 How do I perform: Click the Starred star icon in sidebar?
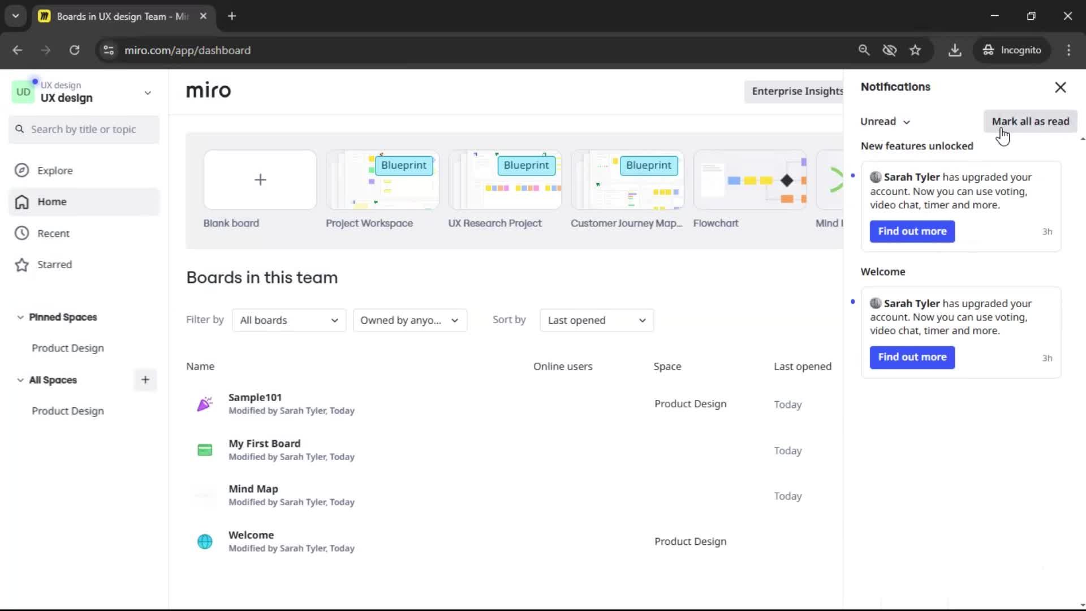click(21, 265)
